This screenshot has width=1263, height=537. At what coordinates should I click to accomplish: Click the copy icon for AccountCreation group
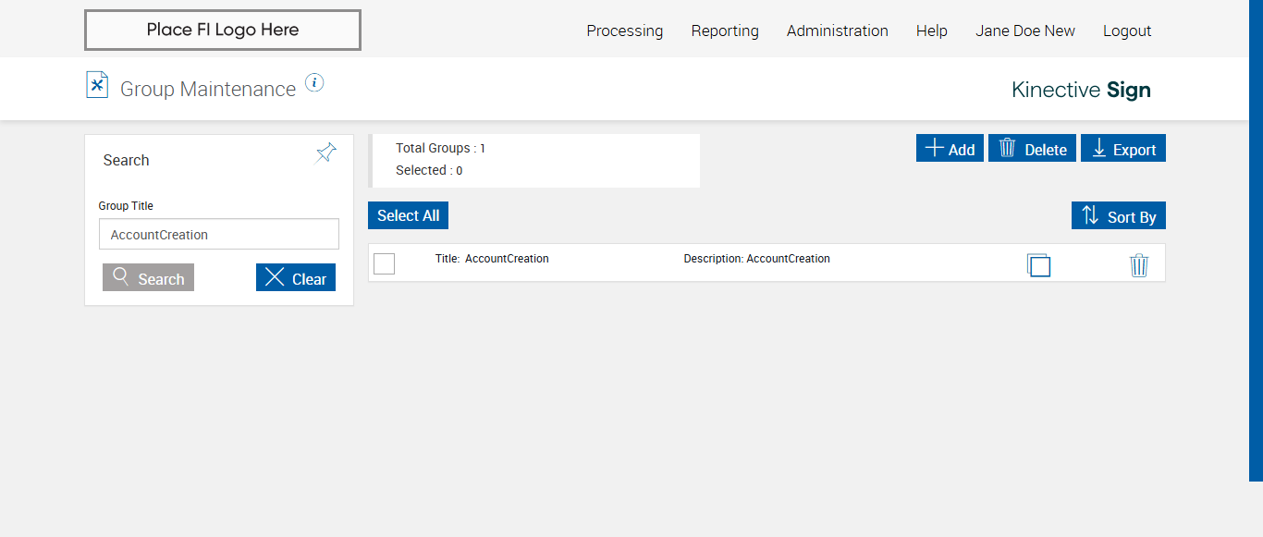1039,265
